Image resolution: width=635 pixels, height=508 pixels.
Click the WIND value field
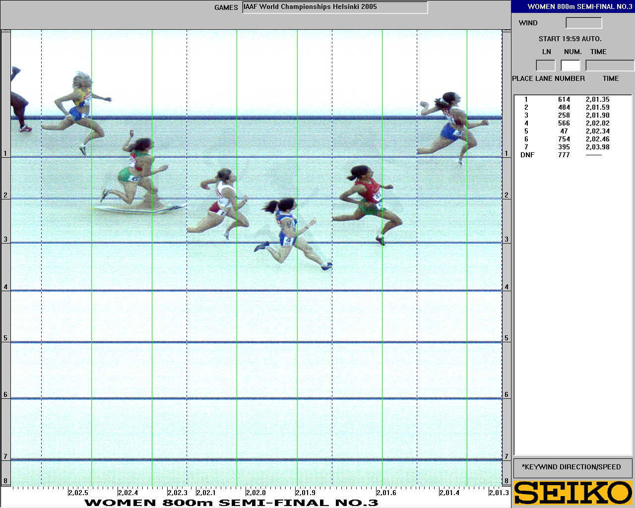click(x=583, y=23)
